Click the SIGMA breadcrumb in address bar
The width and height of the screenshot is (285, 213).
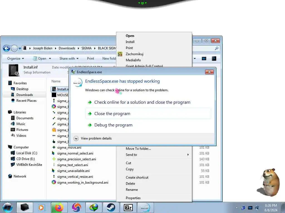(x=87, y=48)
